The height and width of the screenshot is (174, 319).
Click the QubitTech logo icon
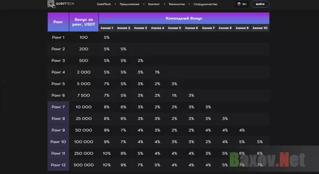(51, 4)
